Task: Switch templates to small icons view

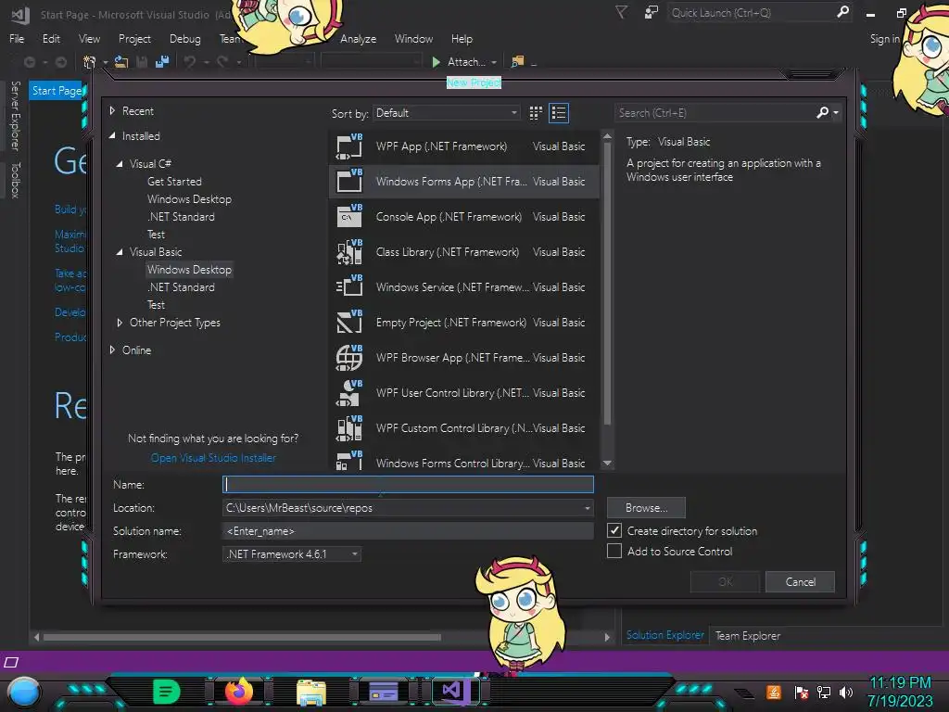Action: pos(536,113)
